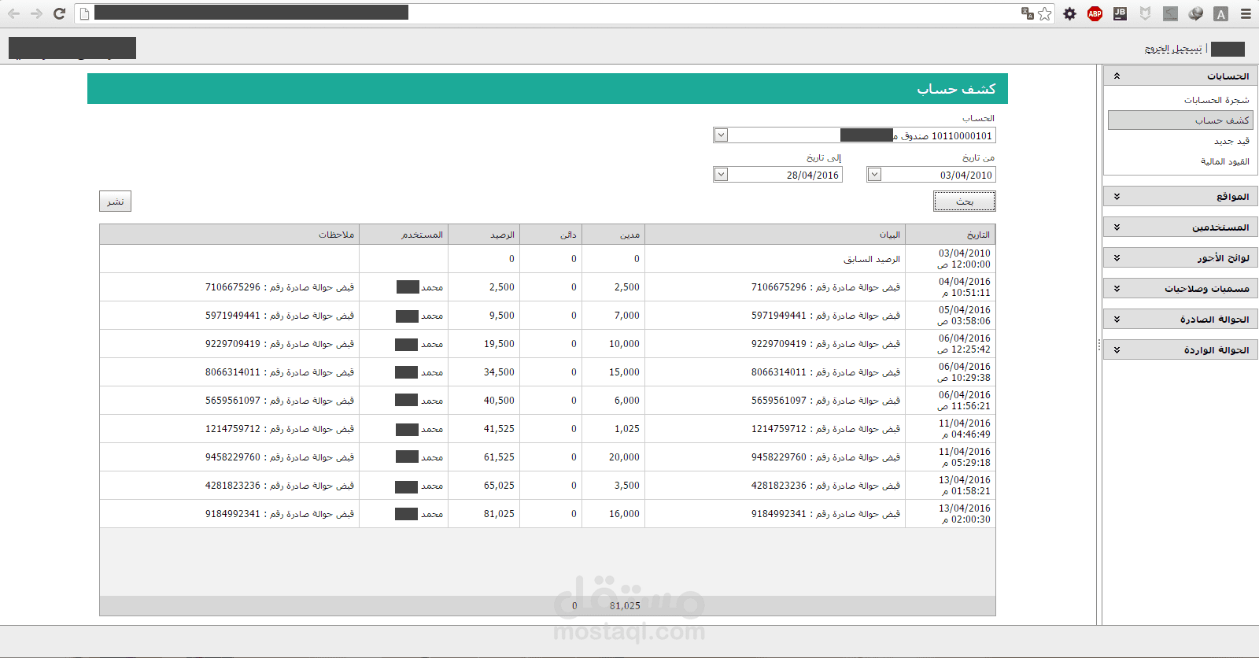Sort by التاريخ column header
Image resolution: width=1259 pixels, height=658 pixels.
pyautogui.click(x=951, y=235)
